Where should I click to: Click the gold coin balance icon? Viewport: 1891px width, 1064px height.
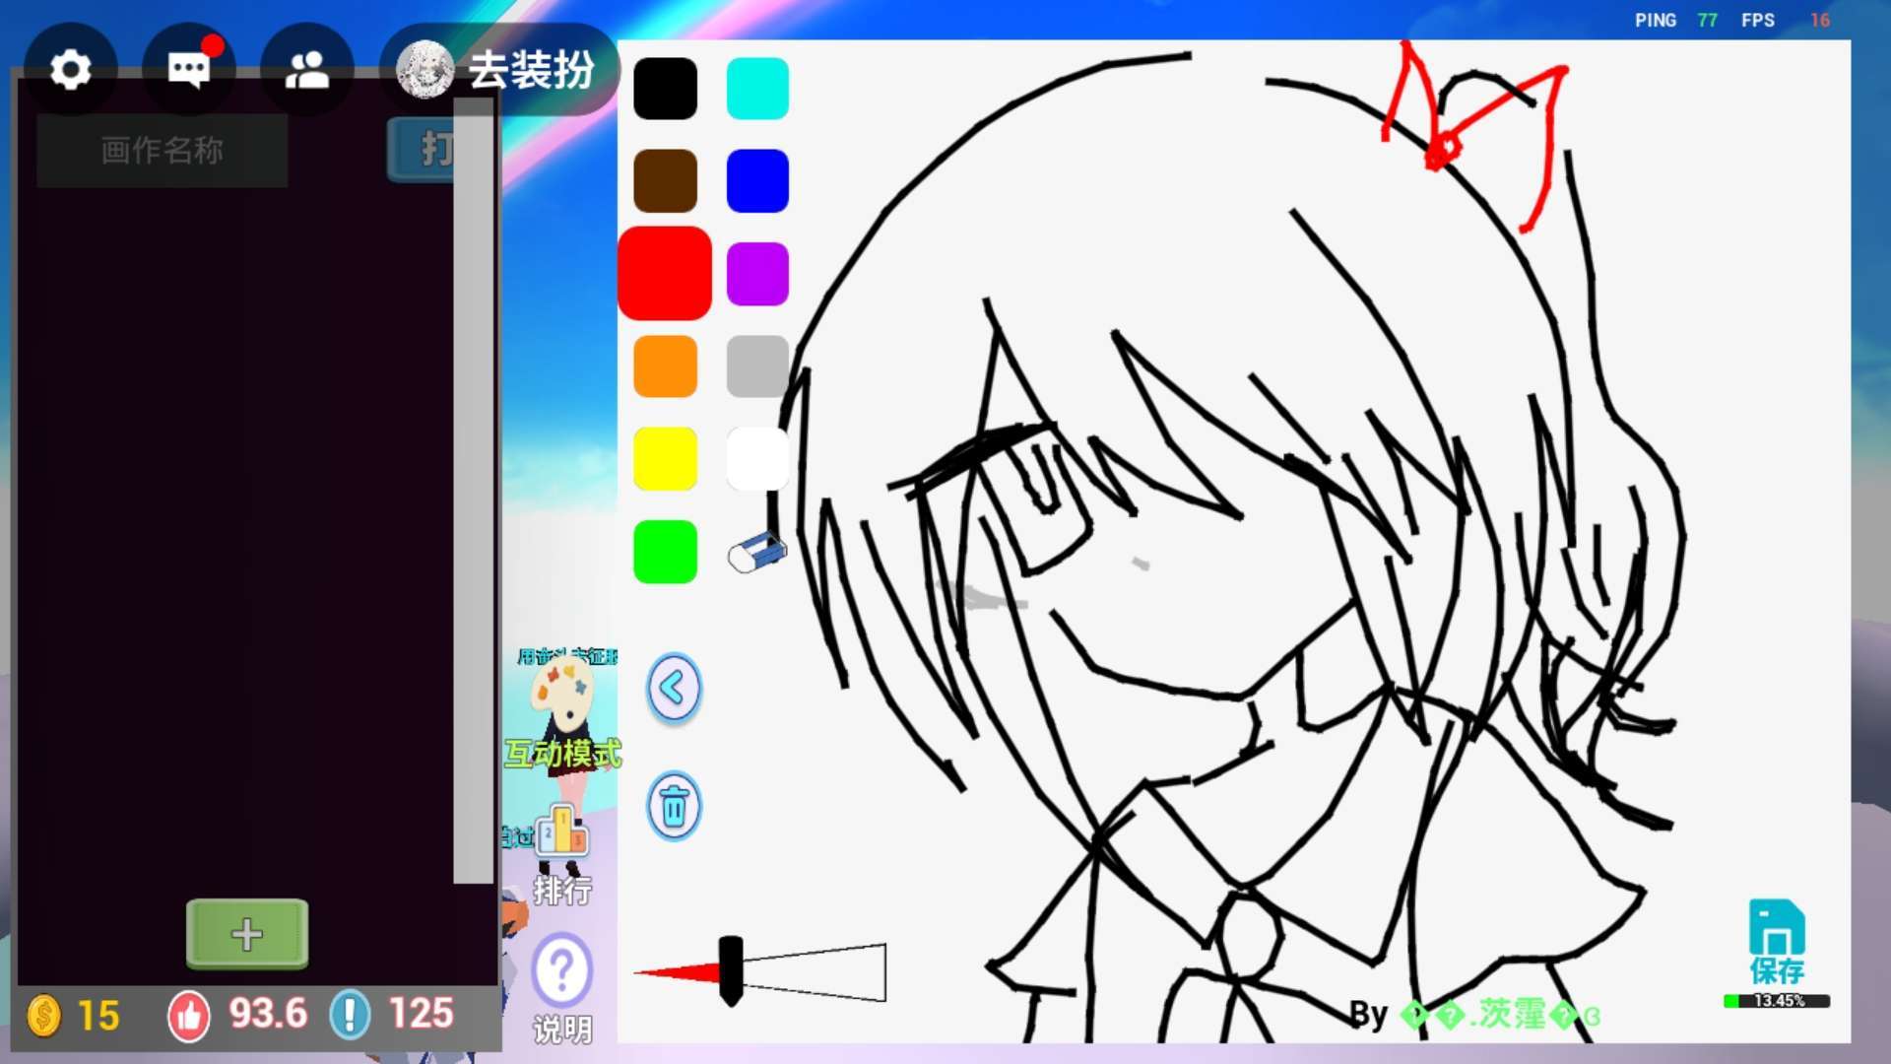[44, 1016]
